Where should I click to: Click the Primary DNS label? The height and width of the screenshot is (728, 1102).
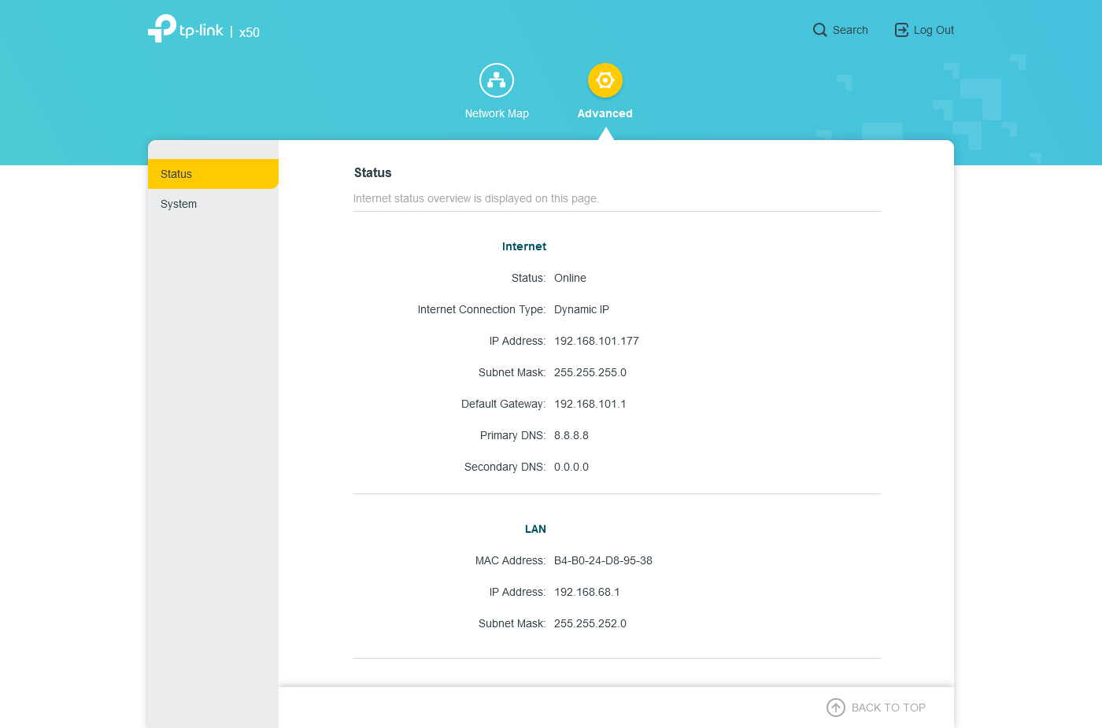pyautogui.click(x=513, y=435)
